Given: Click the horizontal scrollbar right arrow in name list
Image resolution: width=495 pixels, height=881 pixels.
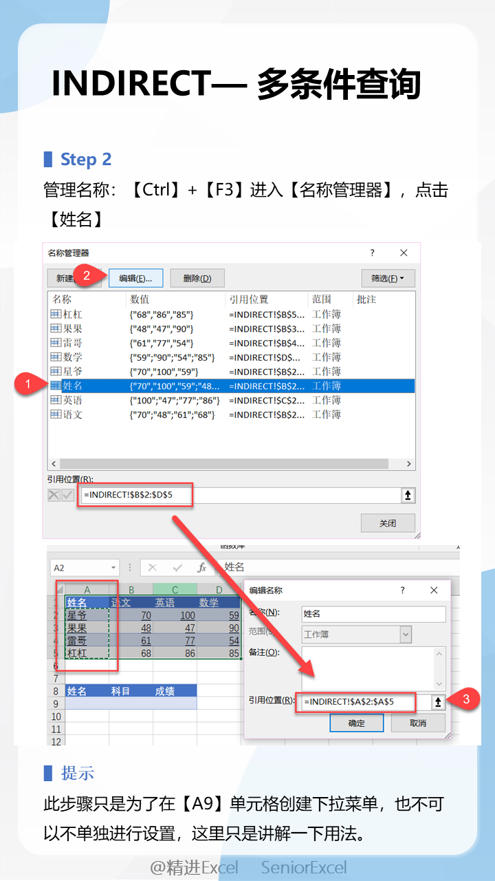Looking at the screenshot, I should tap(408, 464).
